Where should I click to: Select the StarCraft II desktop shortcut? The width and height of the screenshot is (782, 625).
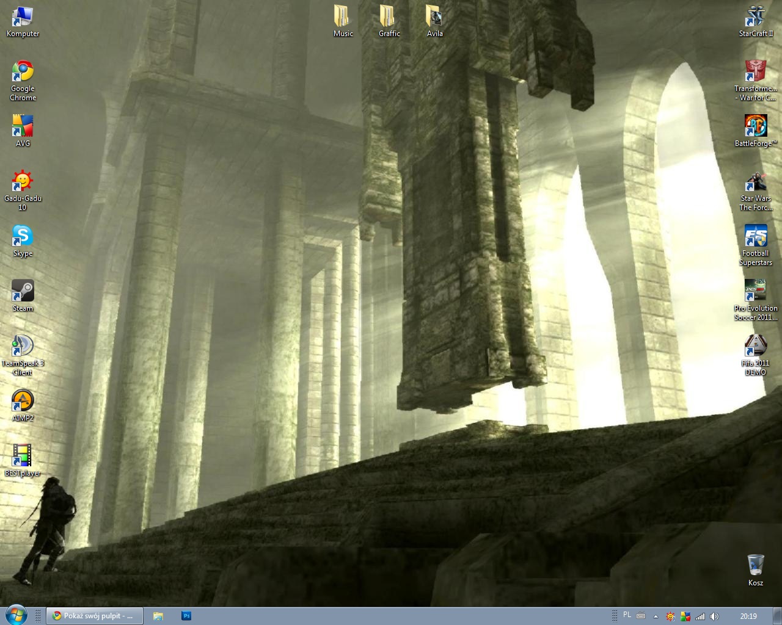pos(756,21)
